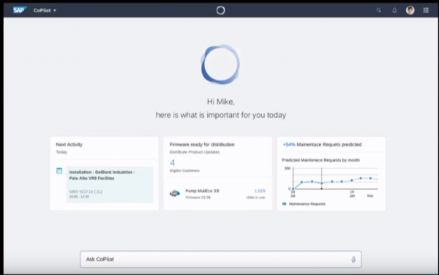This screenshot has width=439, height=275.
Task: Click the Firmware V2.58 text
Action: point(198,197)
